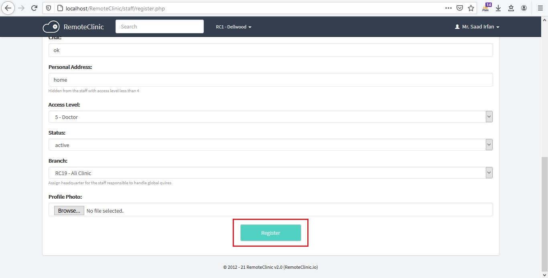The image size is (548, 278).
Task: Edit the Chat field containing ok
Action: tap(270, 50)
